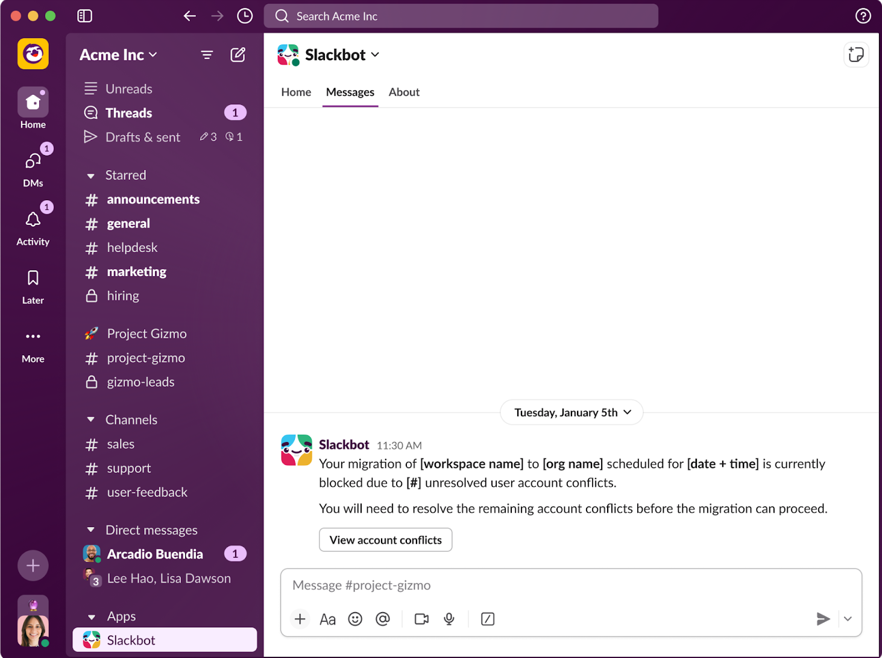
Task: Click attach plus icon in composer
Action: pos(300,619)
